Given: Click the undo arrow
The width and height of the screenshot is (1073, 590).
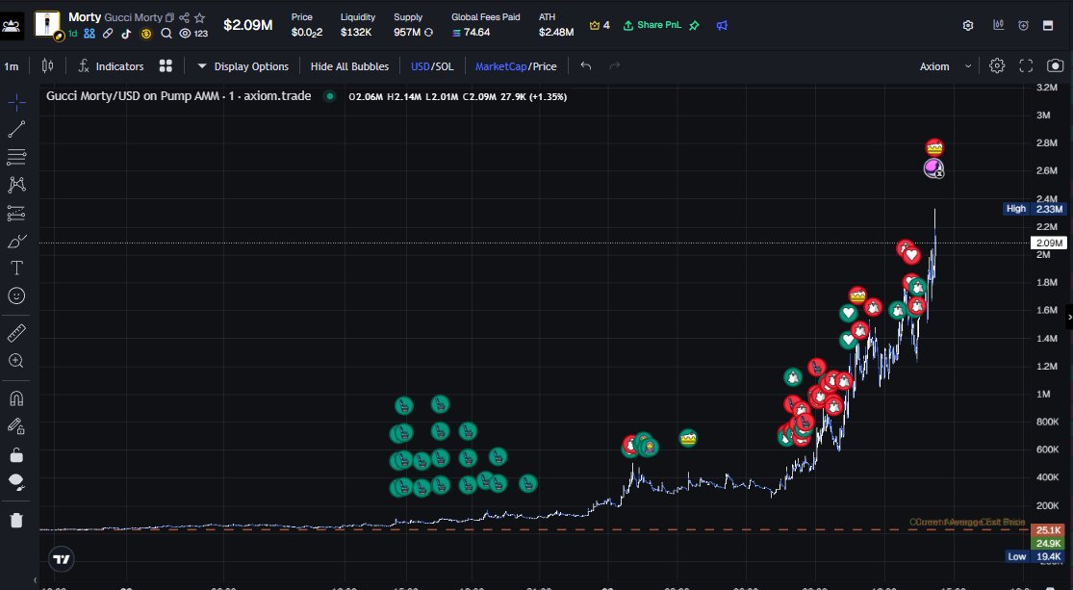Looking at the screenshot, I should point(586,65).
